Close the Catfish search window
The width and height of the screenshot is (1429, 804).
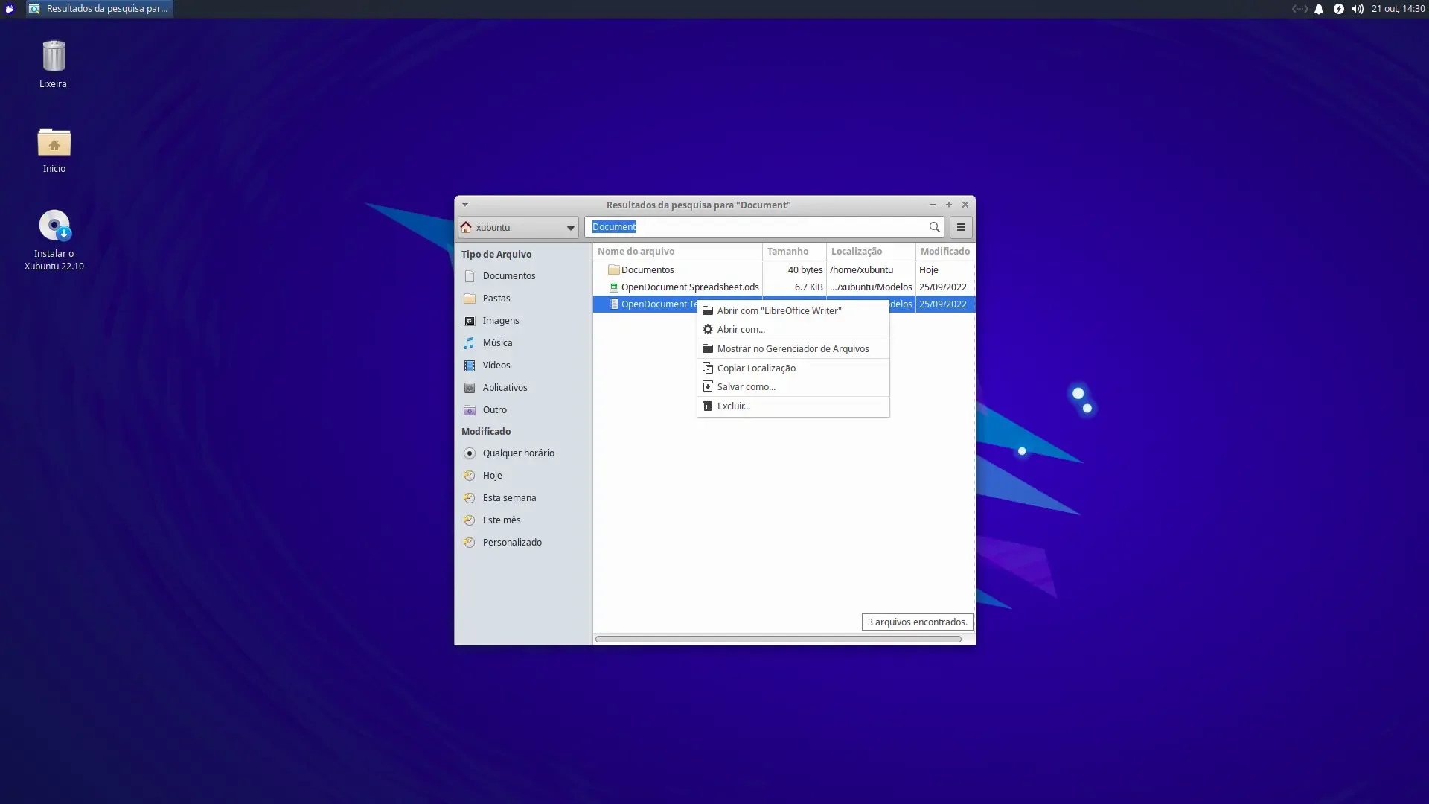click(965, 205)
